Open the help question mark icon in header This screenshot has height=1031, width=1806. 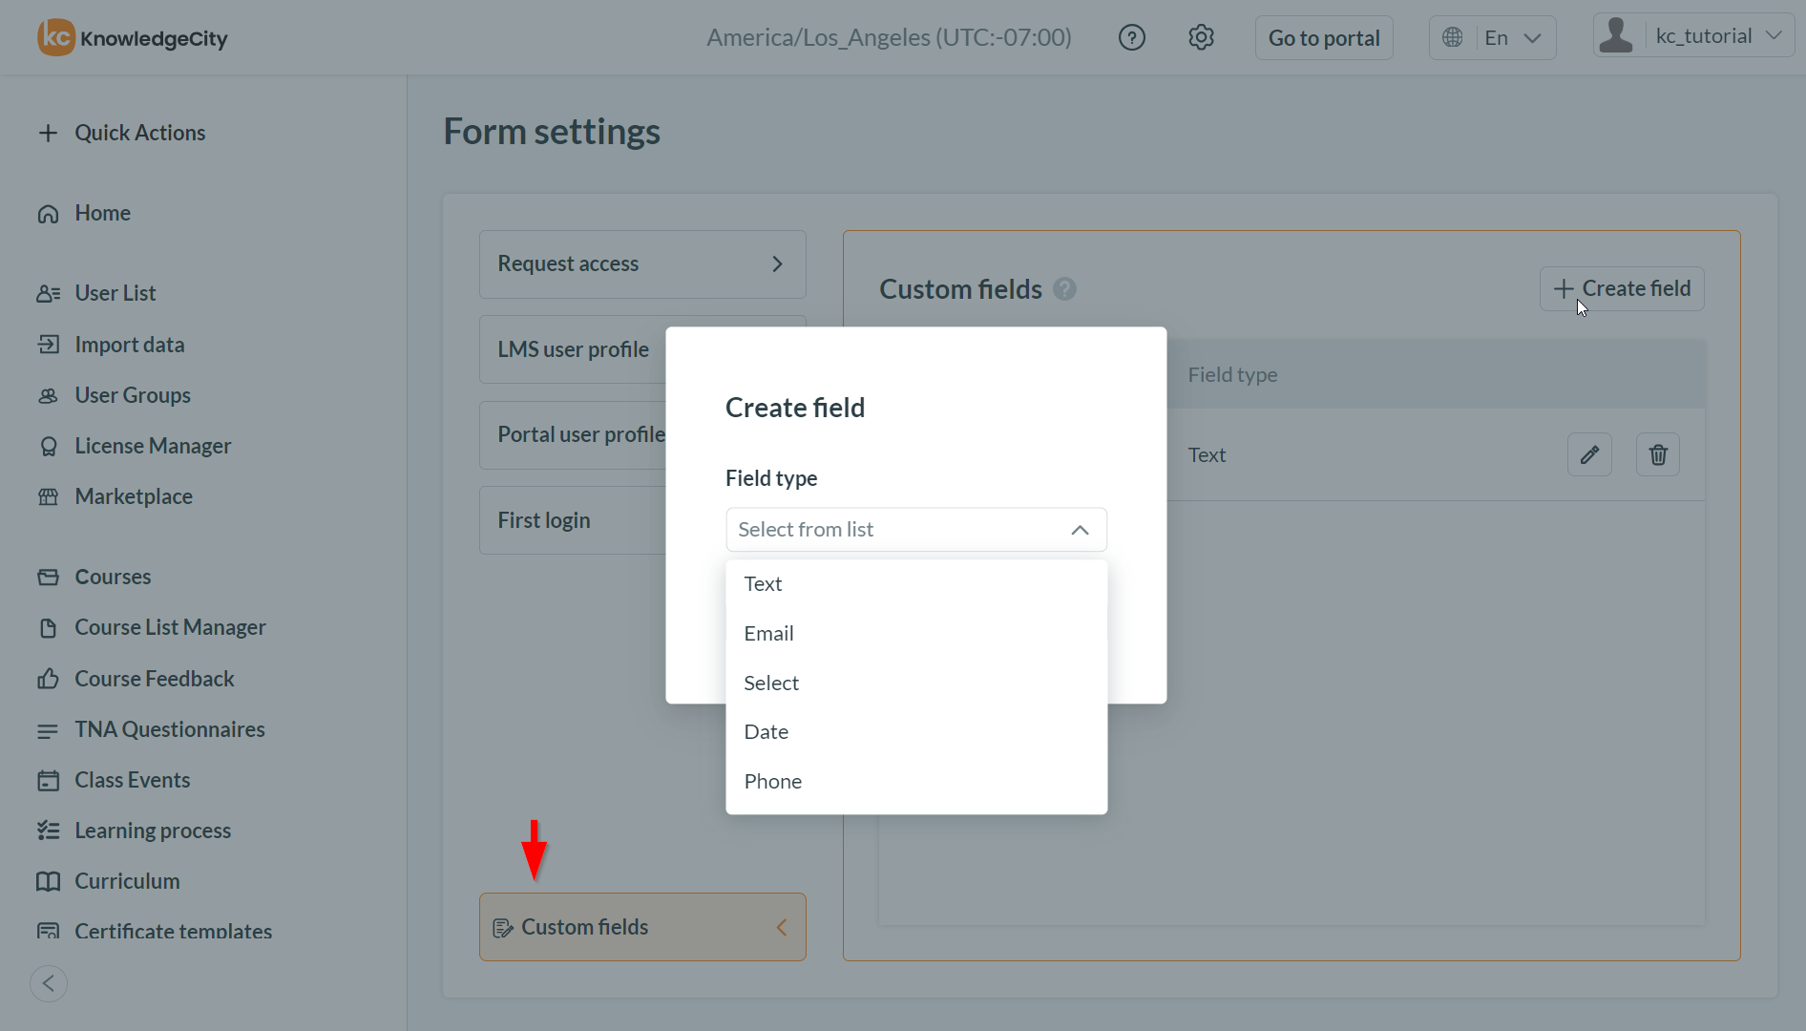(1131, 38)
